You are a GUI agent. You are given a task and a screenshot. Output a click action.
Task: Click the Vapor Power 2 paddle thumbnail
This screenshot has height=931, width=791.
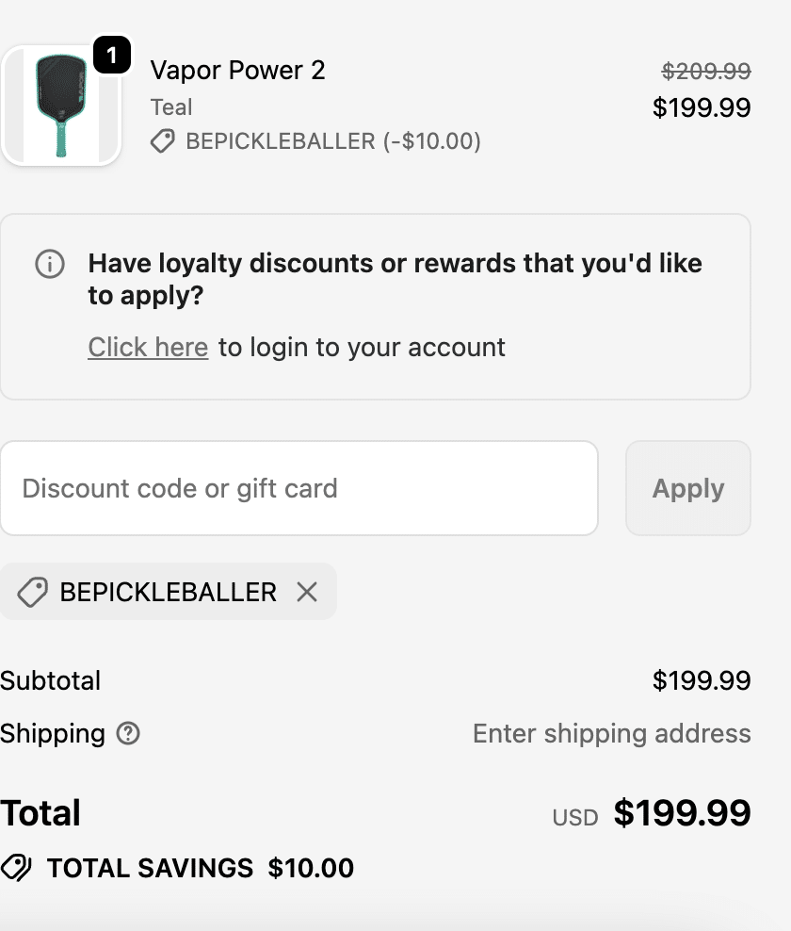tap(60, 106)
